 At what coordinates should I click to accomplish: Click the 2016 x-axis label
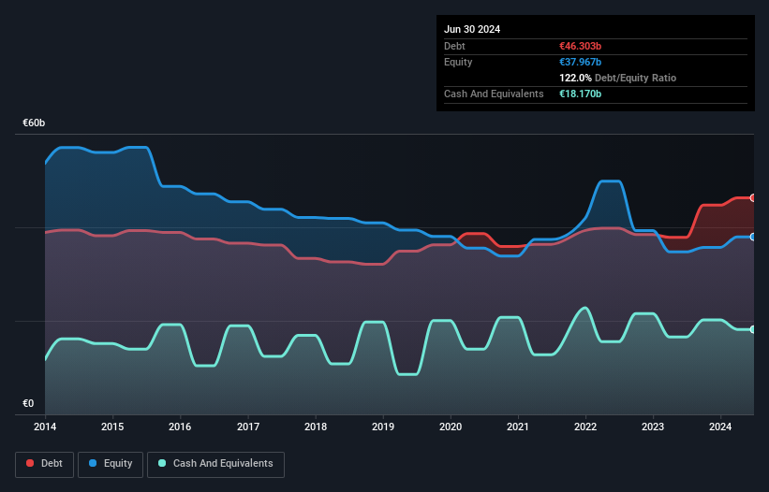[x=180, y=427]
